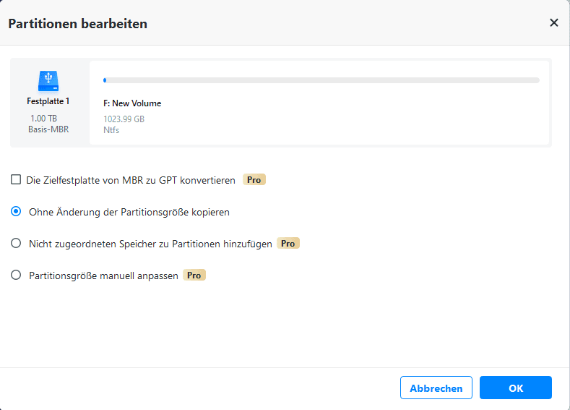Click the Partitionen bearbeiten dialog title

click(x=77, y=24)
